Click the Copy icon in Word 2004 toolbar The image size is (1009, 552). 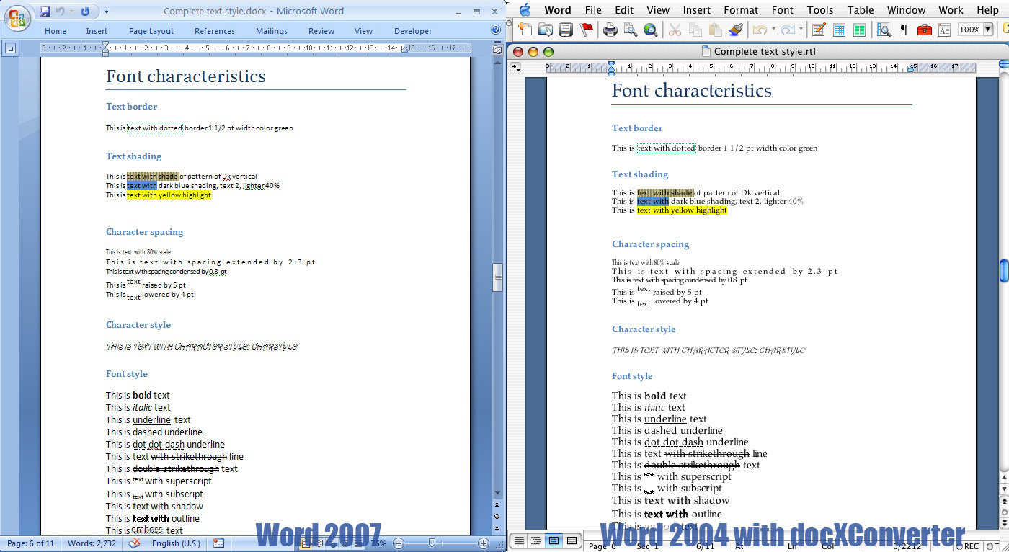point(695,30)
